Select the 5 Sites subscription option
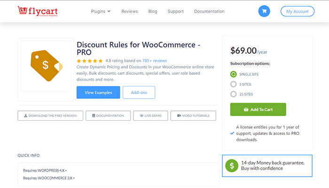This screenshot has width=329, height=188. 233,84
